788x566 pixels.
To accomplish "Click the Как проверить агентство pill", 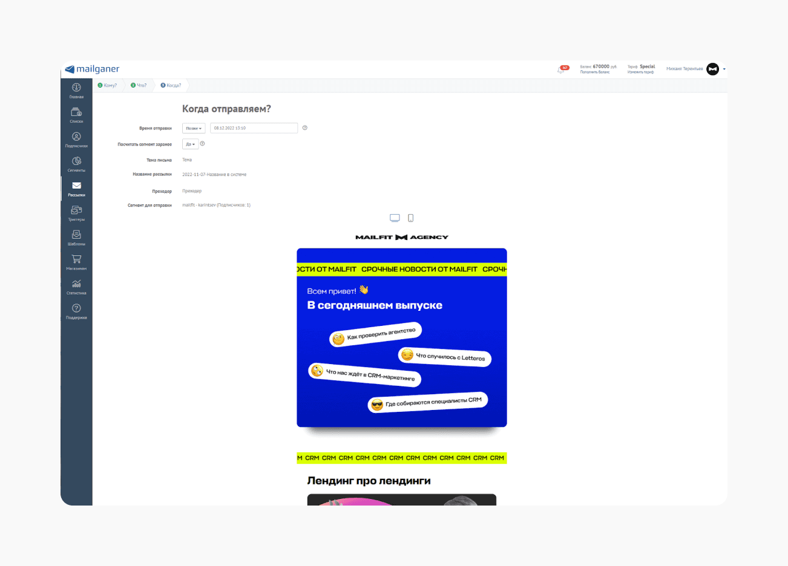I will pyautogui.click(x=375, y=334).
